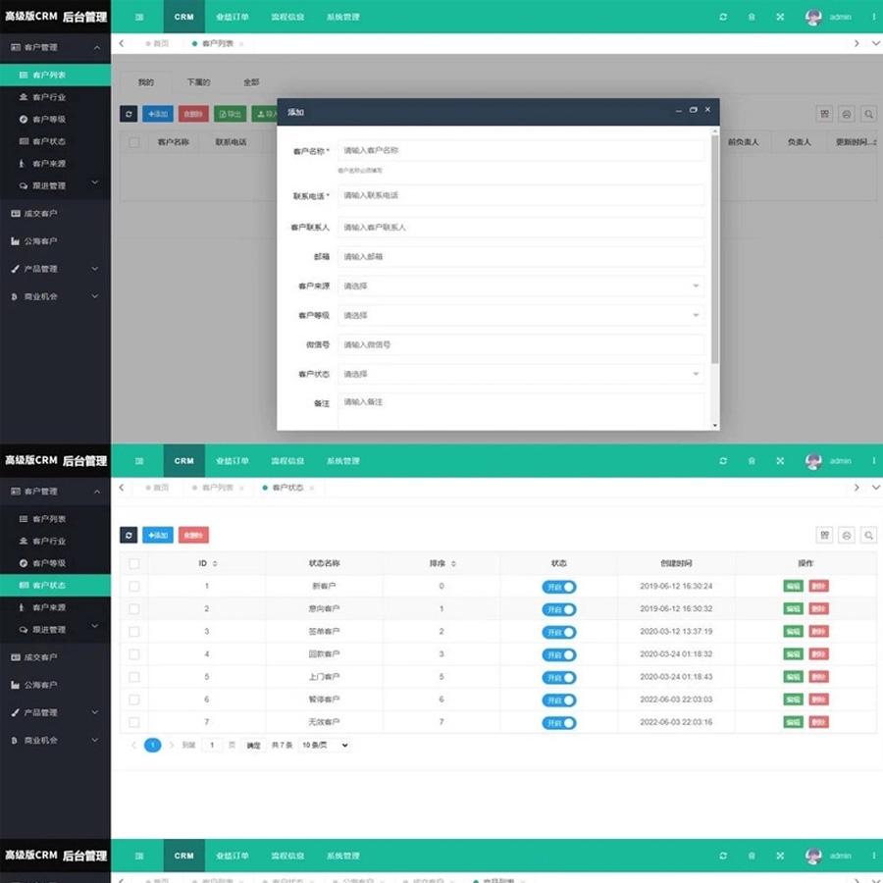Viewport: 883px width, 883px height.
Task: Click next-page arrow in status table pagination
Action: 171,746
